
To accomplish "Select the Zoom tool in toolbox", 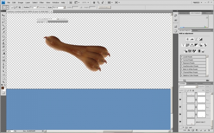I will [x=3, y=82].
